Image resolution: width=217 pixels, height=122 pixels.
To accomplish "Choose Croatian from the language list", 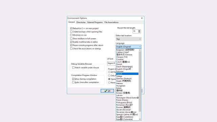I will [x=127, y=60].
